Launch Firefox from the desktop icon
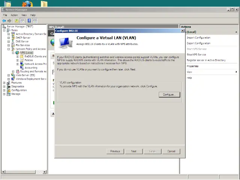Viewport: 240px width, 180px height. point(27,4)
